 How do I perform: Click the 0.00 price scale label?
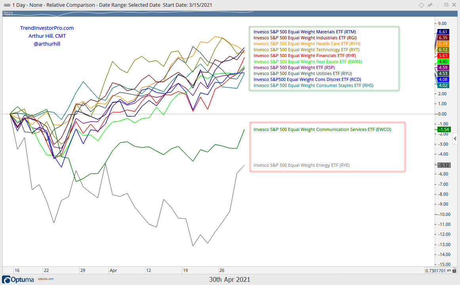click(x=442, y=114)
